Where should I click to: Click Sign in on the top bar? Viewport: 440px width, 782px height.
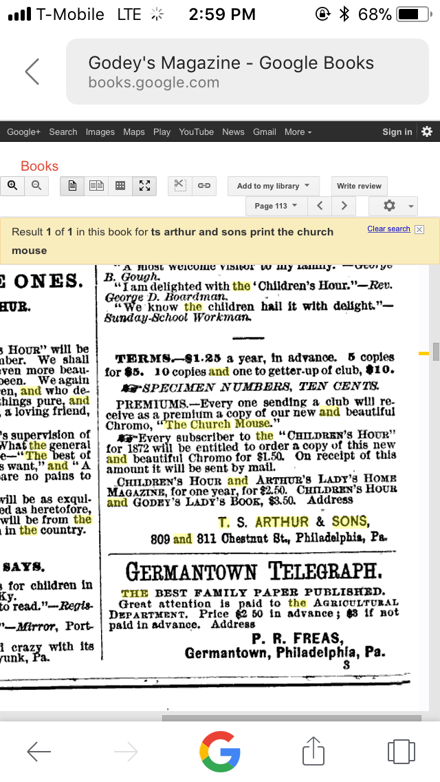[x=397, y=132]
